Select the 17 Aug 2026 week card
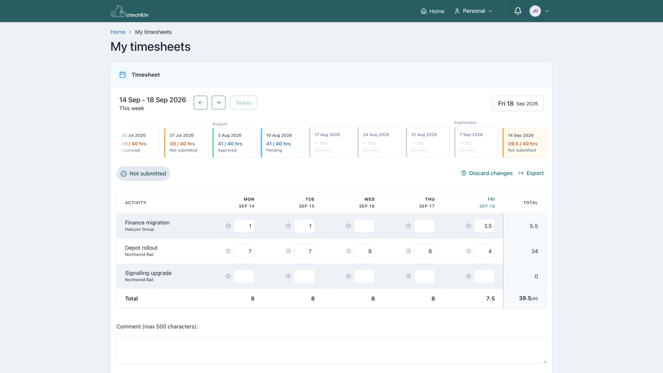This screenshot has height=373, width=663. click(331, 142)
